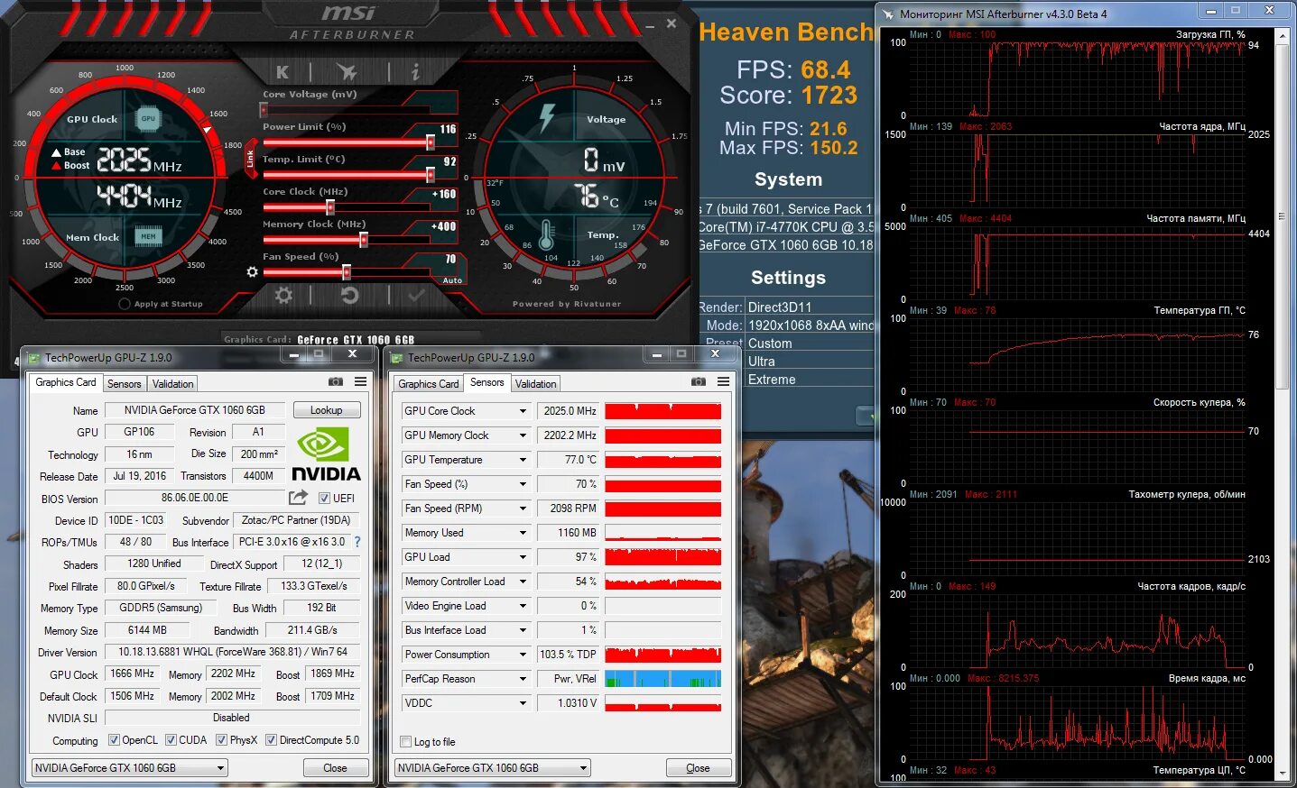This screenshot has width=1297, height=788.
Task: Click the Temp. Limit slider handle
Action: coord(431,175)
